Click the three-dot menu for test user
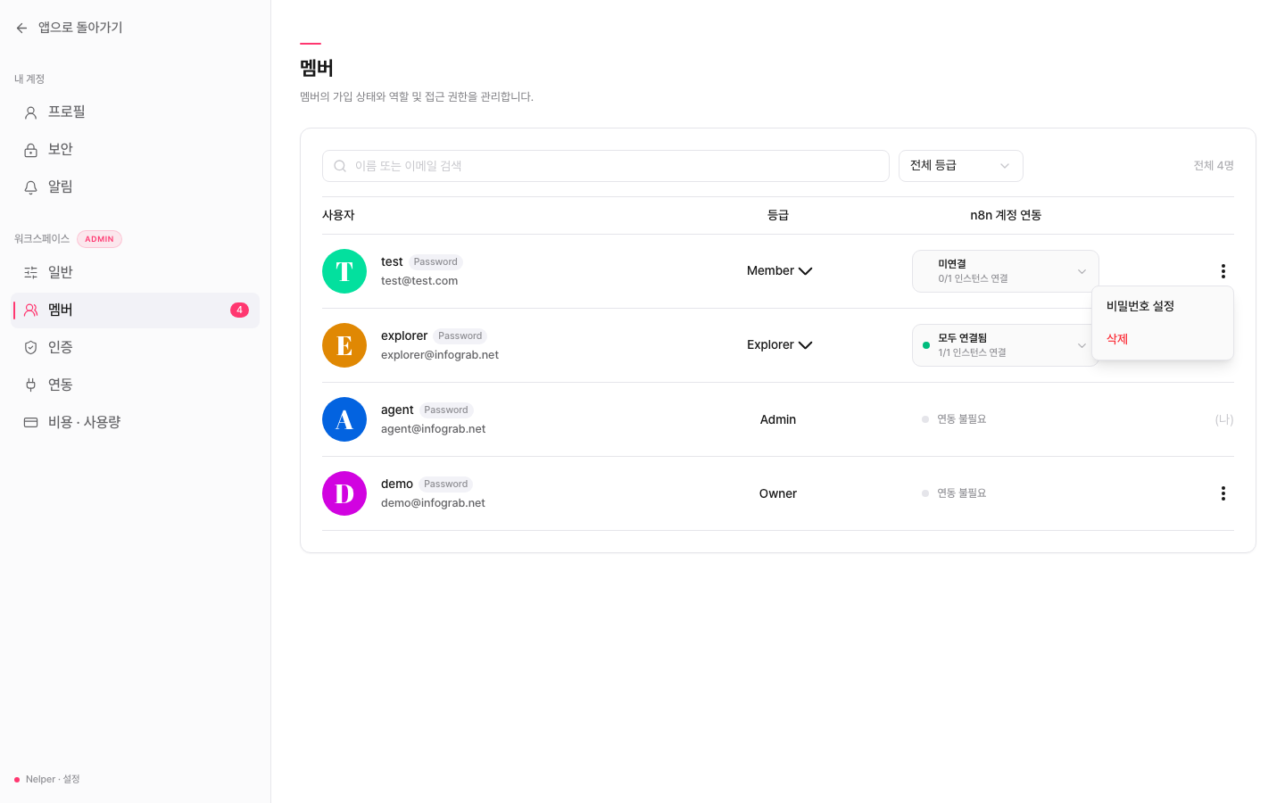The width and height of the screenshot is (1285, 803). [1223, 271]
